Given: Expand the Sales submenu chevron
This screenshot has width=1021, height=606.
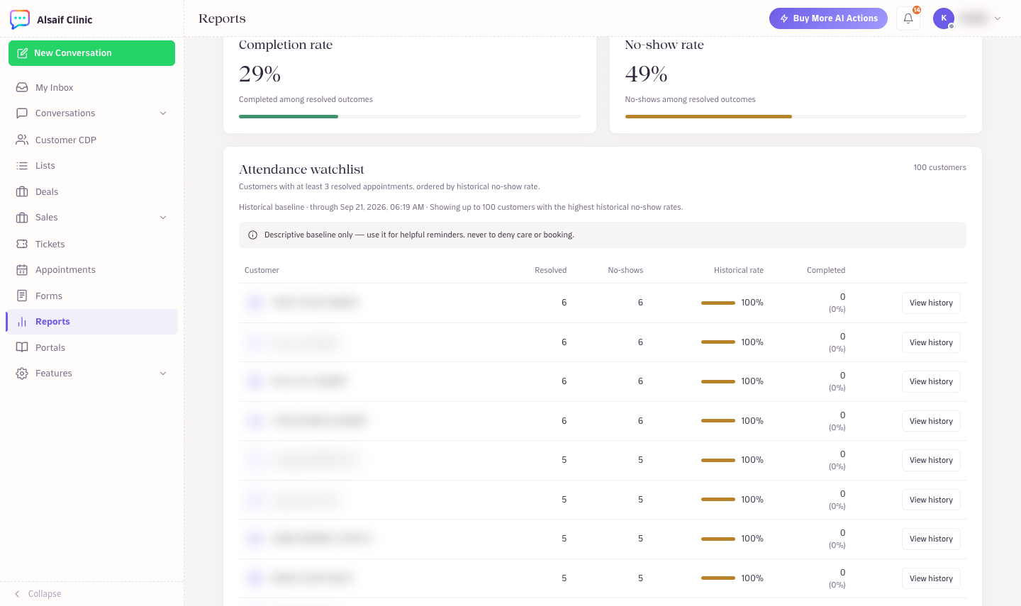Looking at the screenshot, I should pos(163,218).
